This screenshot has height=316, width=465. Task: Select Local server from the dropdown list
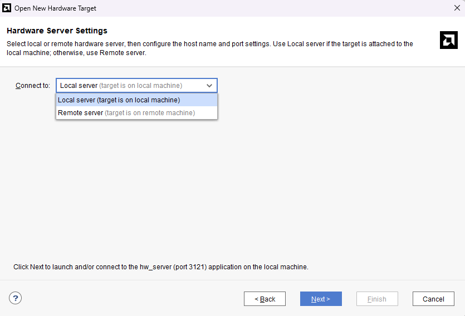pos(119,100)
